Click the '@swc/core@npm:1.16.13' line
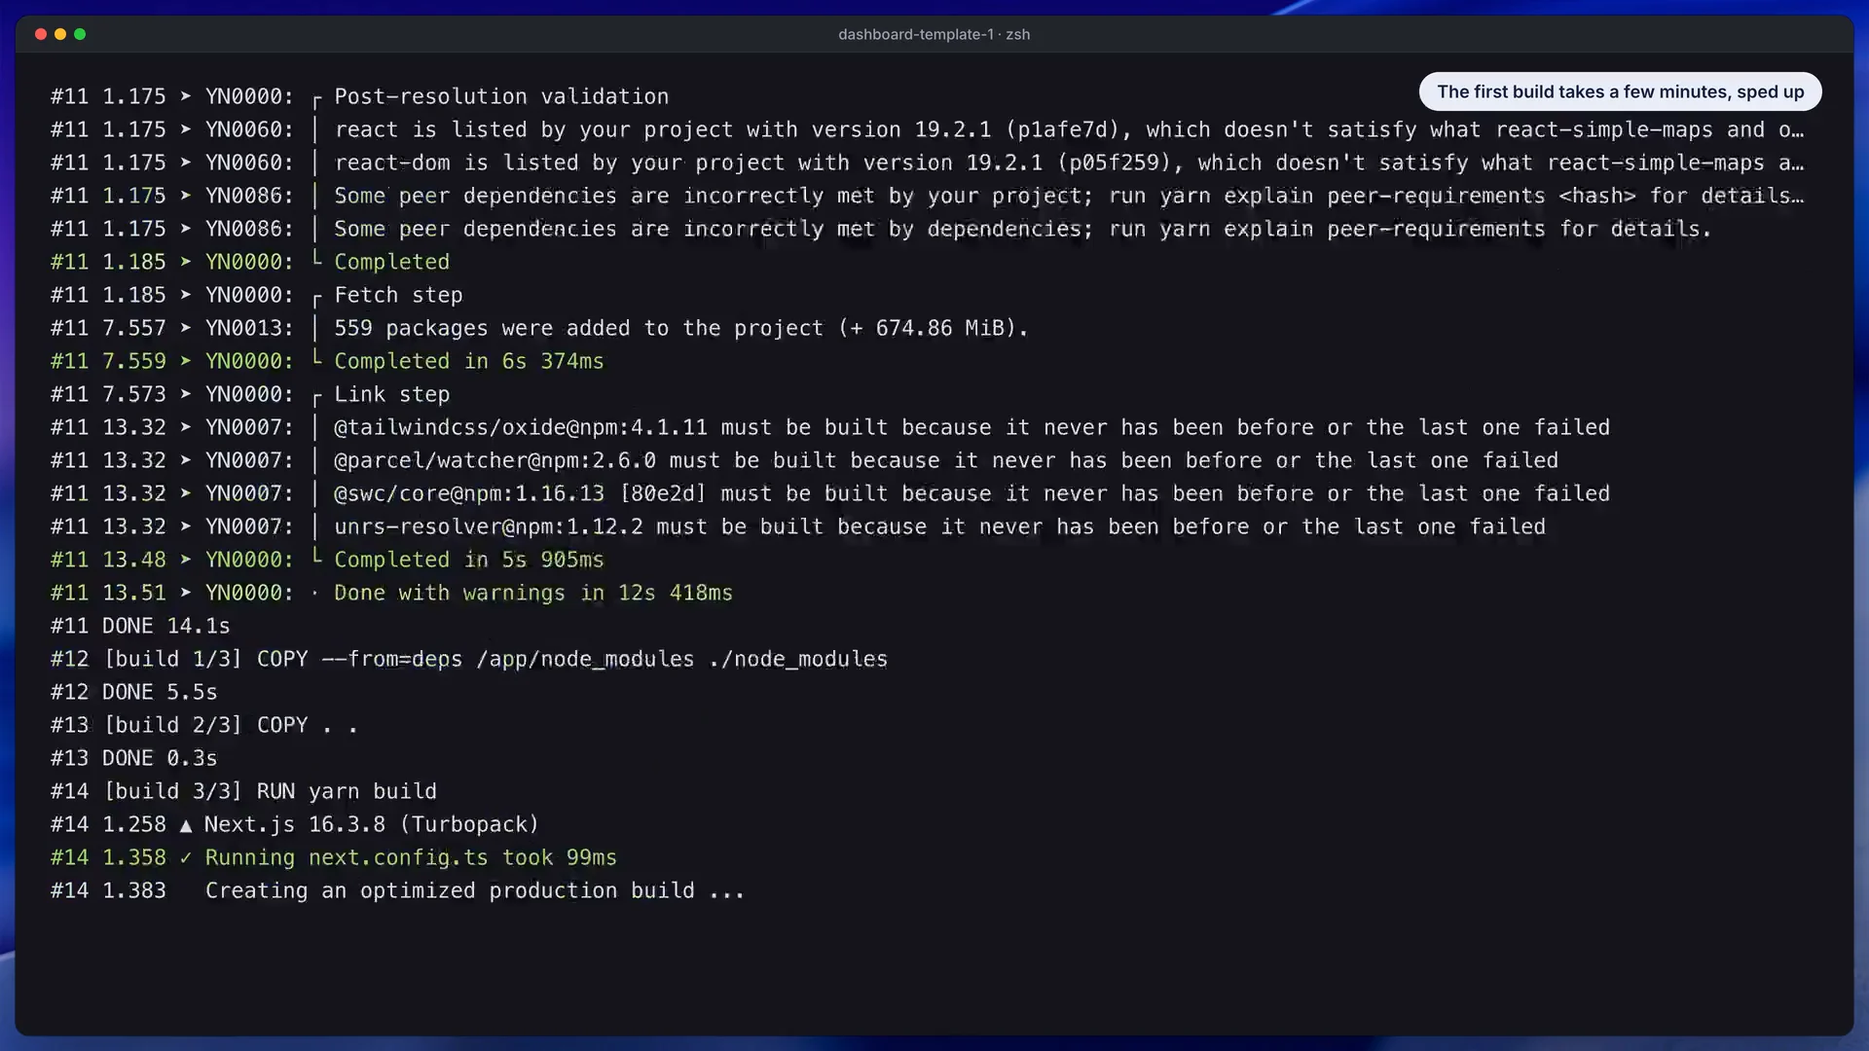 (830, 493)
